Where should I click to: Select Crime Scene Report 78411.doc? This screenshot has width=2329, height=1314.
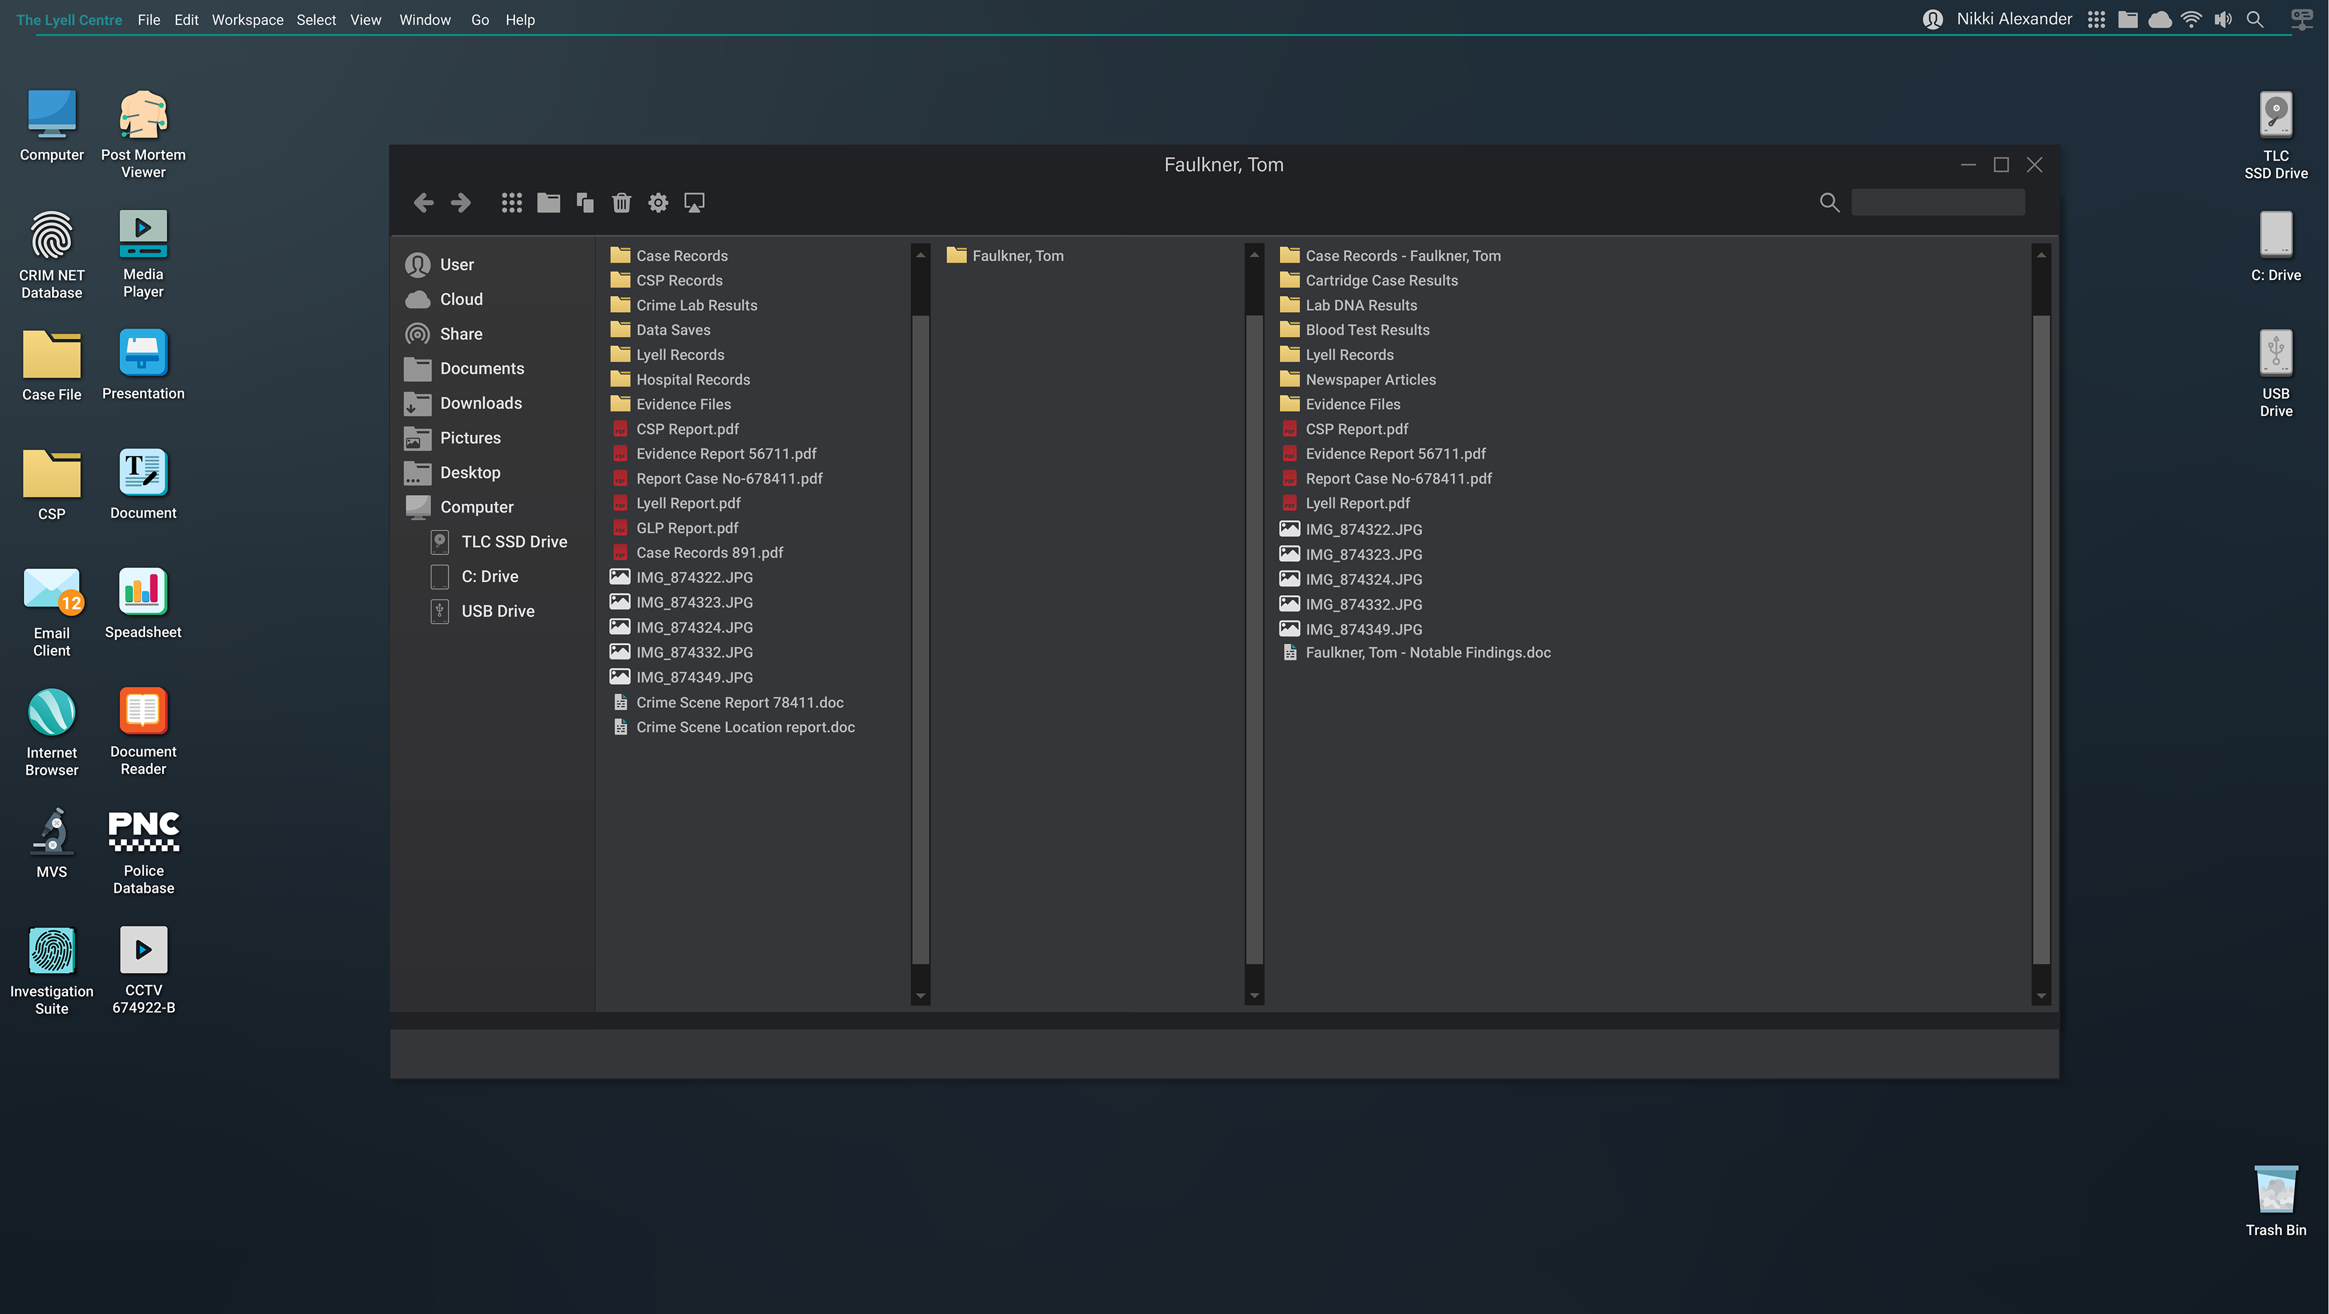coord(728,703)
